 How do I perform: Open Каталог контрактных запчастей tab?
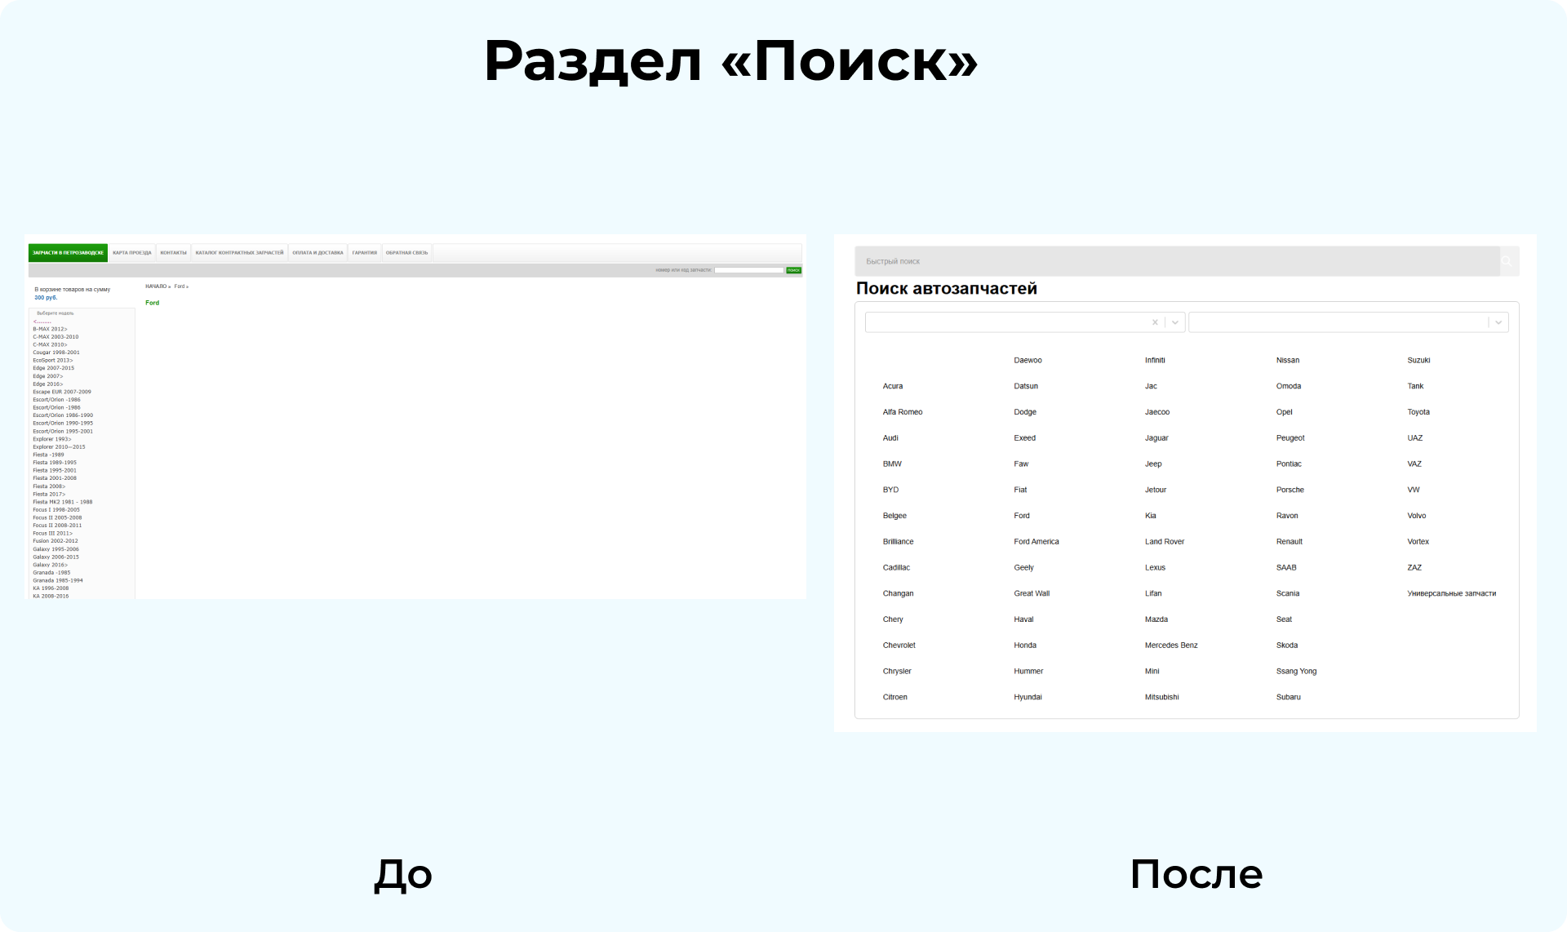(239, 253)
